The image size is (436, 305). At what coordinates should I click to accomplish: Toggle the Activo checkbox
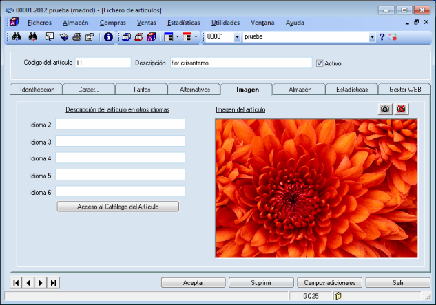320,63
